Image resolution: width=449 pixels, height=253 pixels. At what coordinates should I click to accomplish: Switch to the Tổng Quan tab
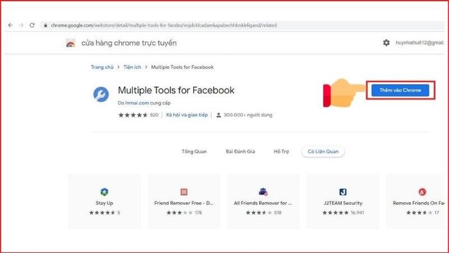pyautogui.click(x=194, y=152)
